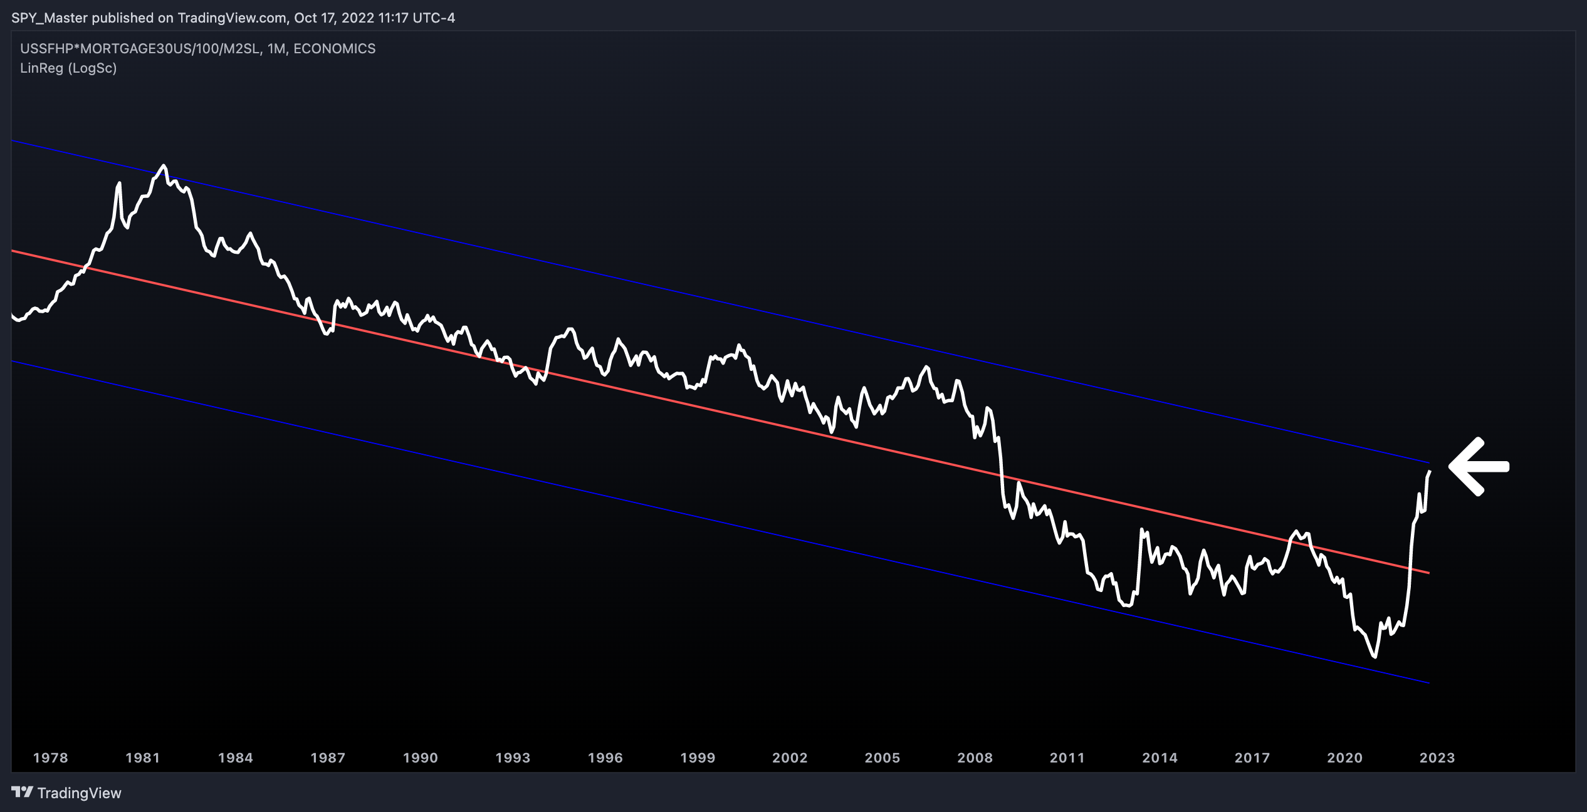The image size is (1587, 812).
Task: Click the 2005 label on time axis
Action: pos(883,758)
